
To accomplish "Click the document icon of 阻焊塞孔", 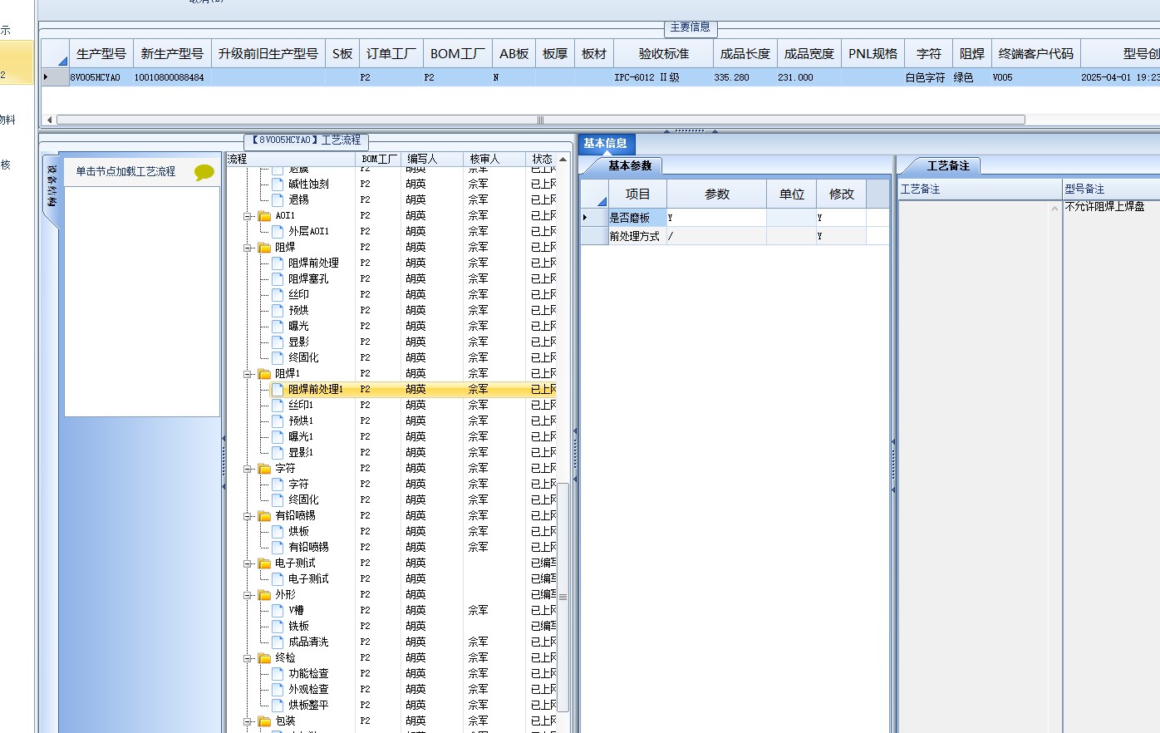I will pyautogui.click(x=278, y=278).
